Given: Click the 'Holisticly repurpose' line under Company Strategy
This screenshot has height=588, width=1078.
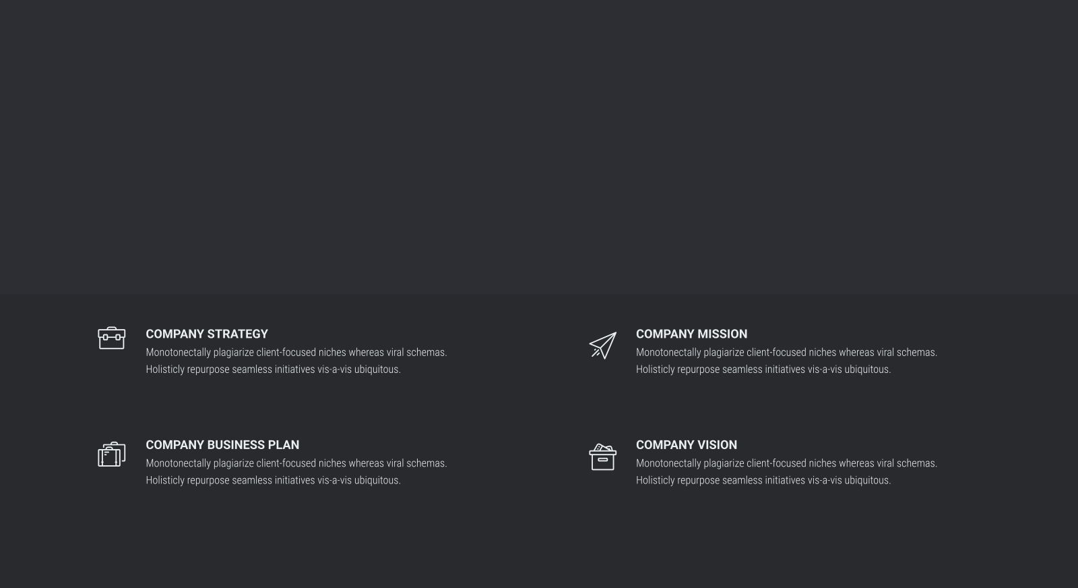Looking at the screenshot, I should coord(274,370).
